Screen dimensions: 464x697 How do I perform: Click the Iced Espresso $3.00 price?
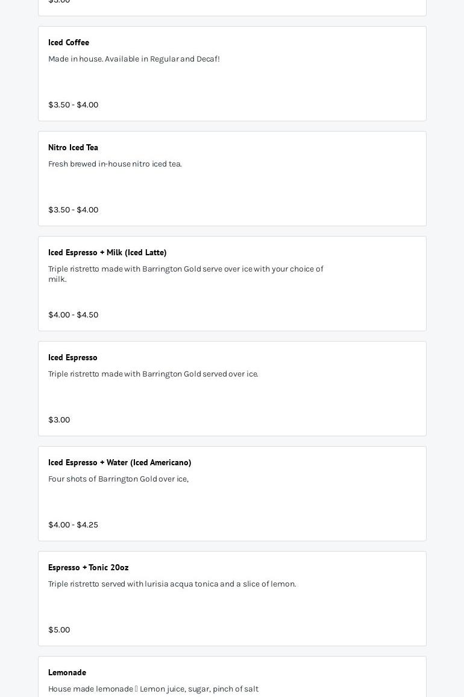(59, 419)
